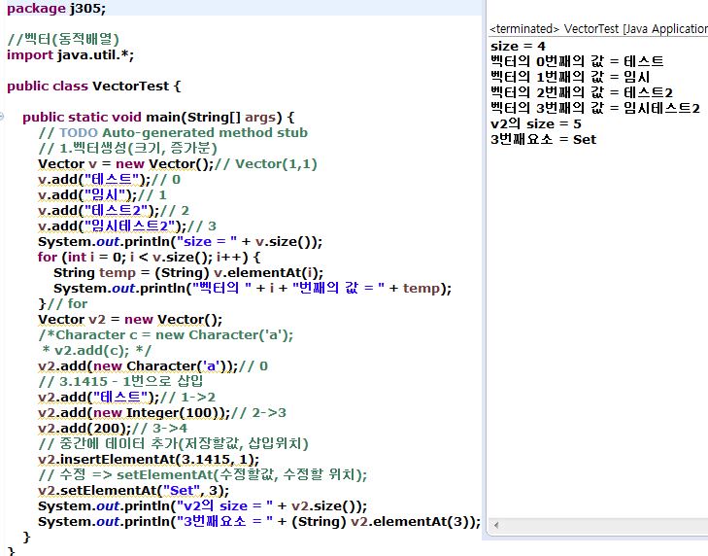The width and height of the screenshot is (708, 556).
Task: Click the "public static void main" method signature
Action: coord(158,117)
